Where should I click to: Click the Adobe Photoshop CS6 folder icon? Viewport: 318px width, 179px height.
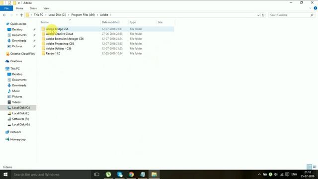point(43,44)
